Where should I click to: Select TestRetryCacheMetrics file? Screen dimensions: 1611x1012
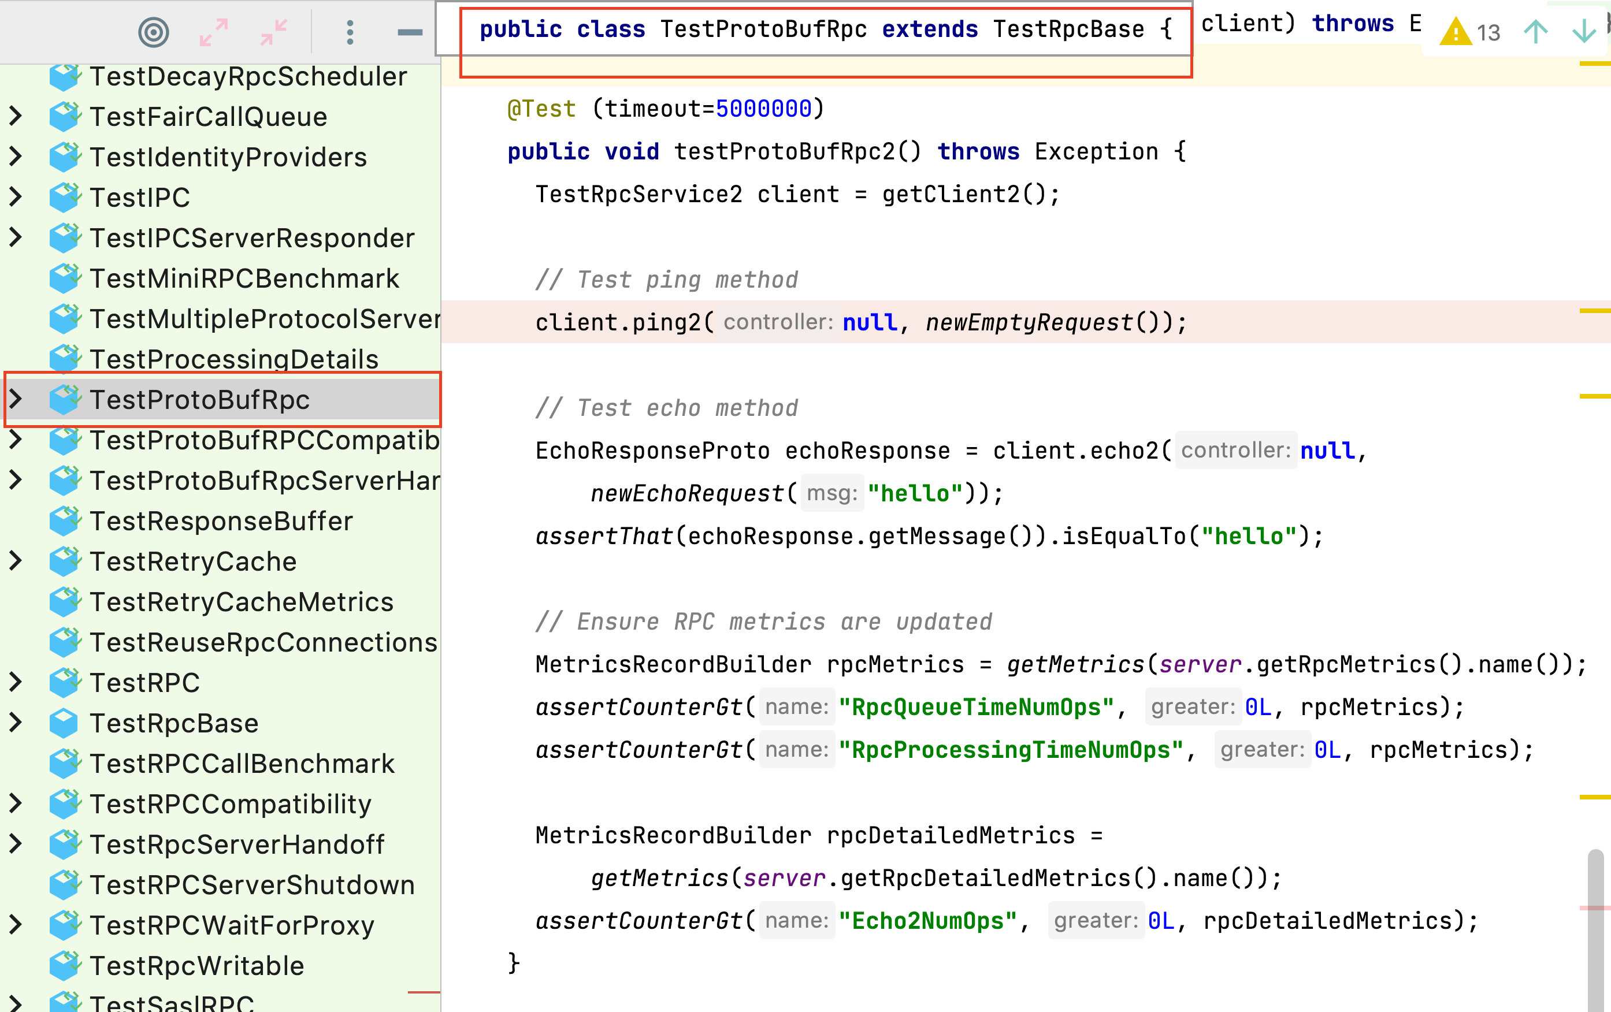(x=242, y=602)
